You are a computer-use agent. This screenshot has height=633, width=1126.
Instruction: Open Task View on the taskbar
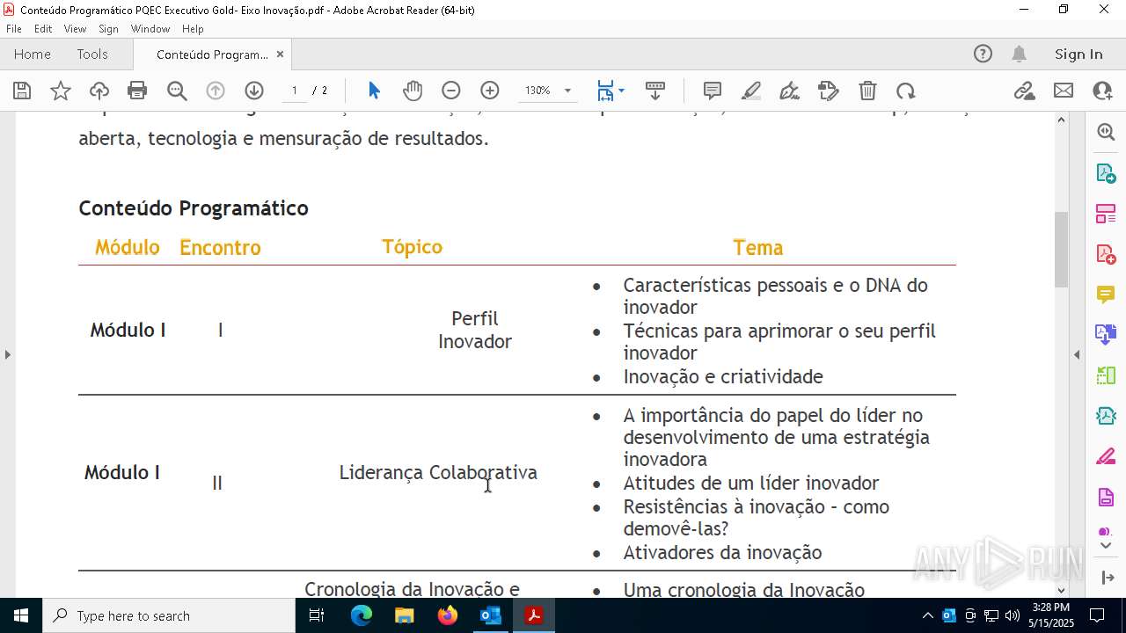317,615
